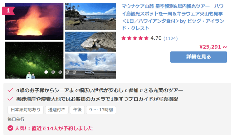This screenshot has height=137, width=234.
Task: Click the 送迎付き tag
Action: (x=57, y=110)
